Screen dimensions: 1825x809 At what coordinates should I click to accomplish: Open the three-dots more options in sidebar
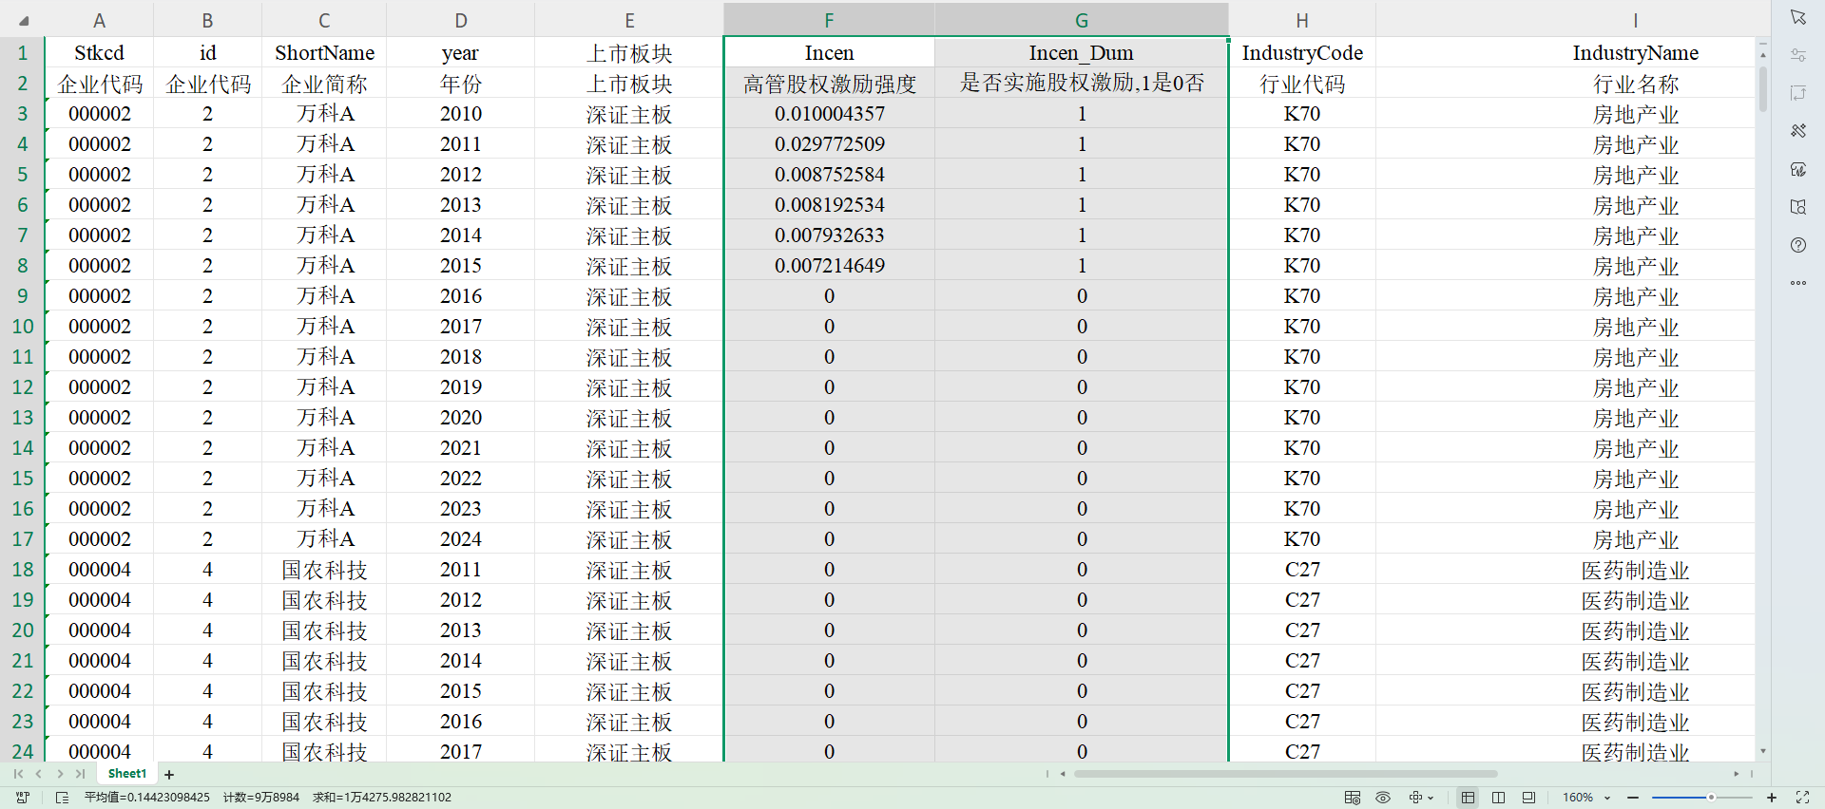coord(1797,283)
